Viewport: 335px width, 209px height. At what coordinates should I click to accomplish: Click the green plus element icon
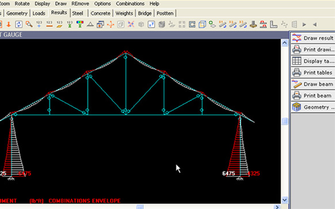[212, 25]
